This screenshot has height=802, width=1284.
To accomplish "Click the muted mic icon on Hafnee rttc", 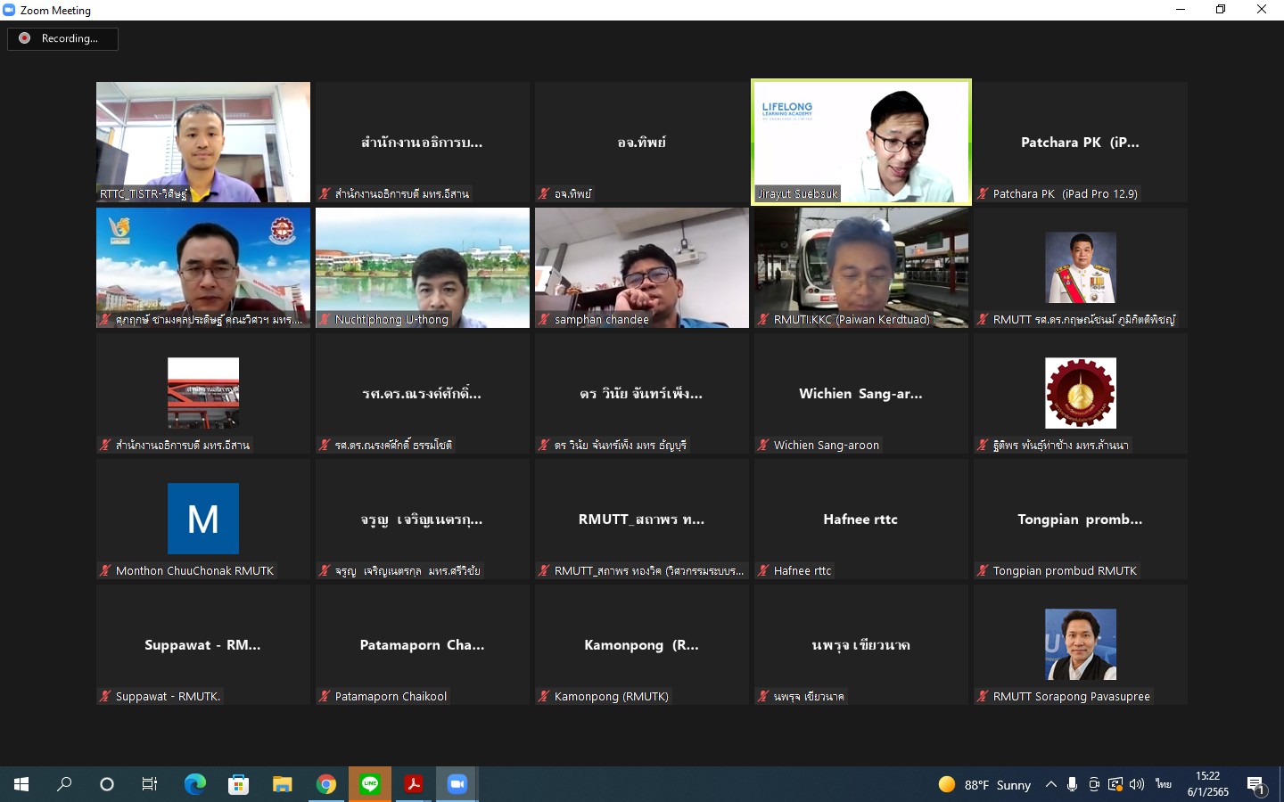I will point(763,570).
